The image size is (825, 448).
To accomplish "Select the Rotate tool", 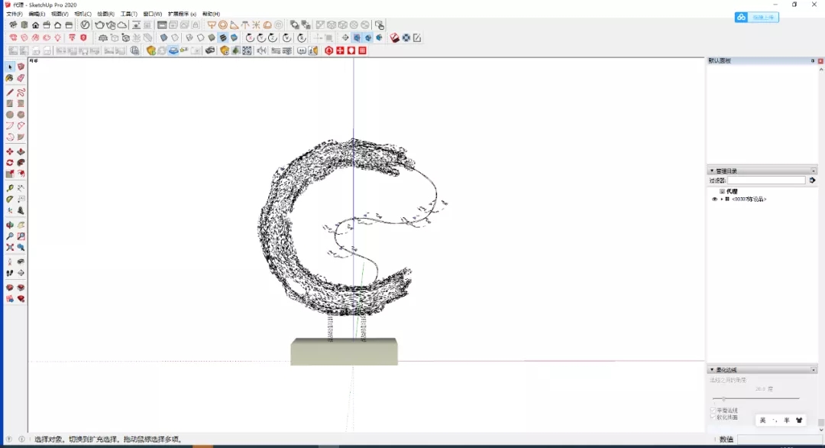I will click(x=10, y=163).
